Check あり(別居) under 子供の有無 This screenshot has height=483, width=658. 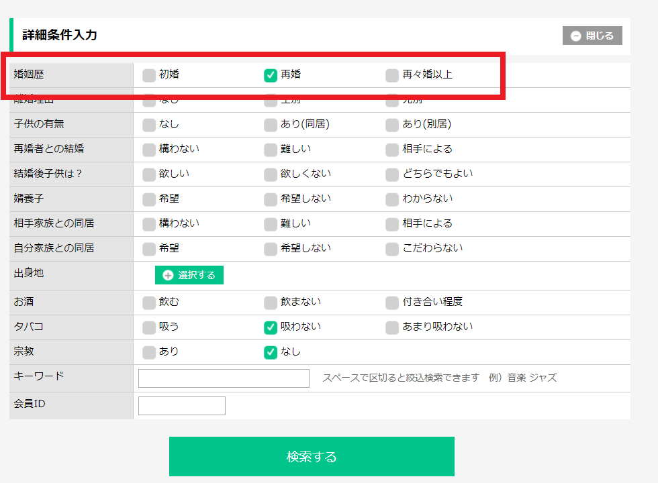click(392, 125)
